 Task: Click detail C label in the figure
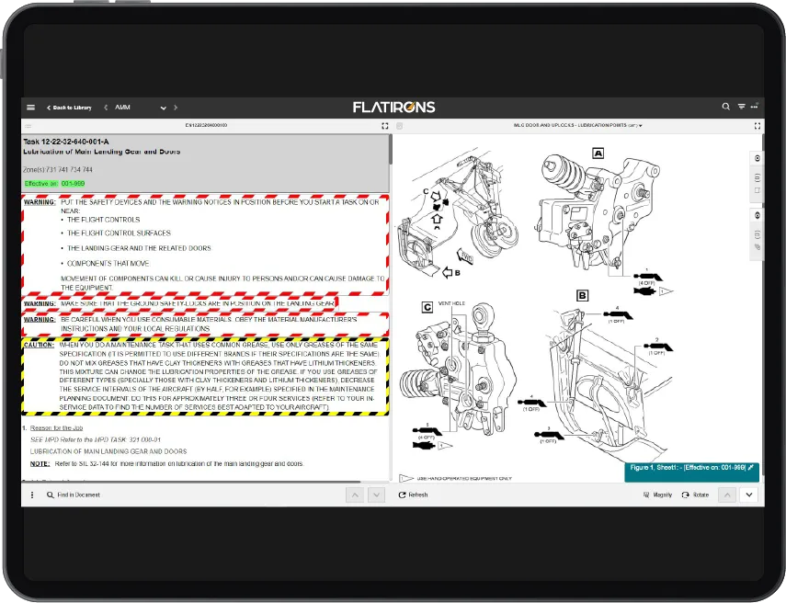[x=427, y=307]
